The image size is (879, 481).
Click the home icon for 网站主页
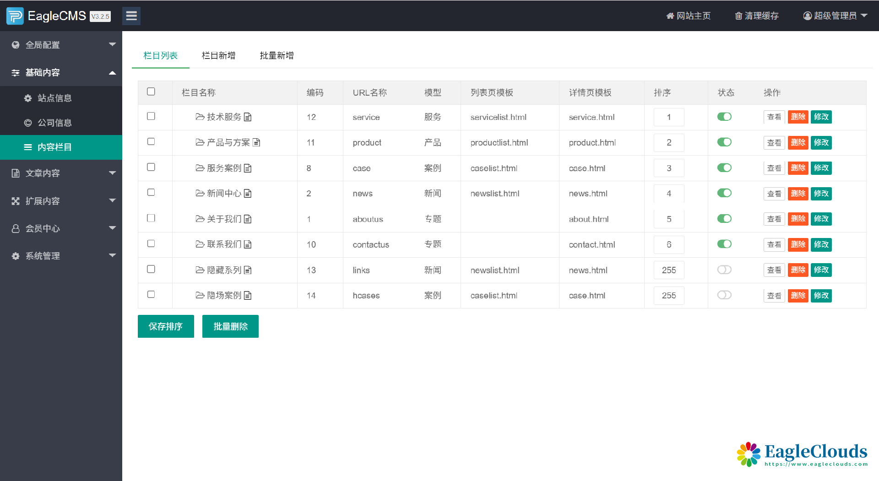pyautogui.click(x=670, y=16)
